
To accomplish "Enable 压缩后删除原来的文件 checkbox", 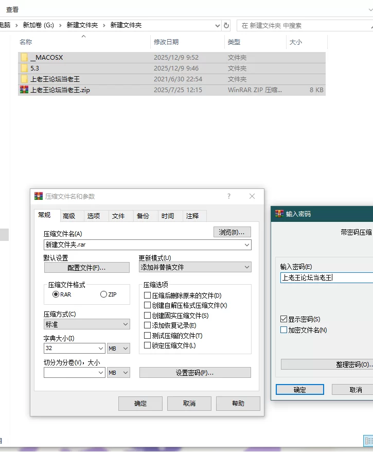I will pos(147,295).
